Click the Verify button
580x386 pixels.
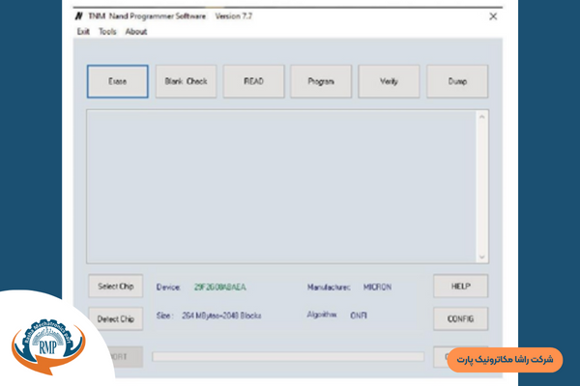389,82
